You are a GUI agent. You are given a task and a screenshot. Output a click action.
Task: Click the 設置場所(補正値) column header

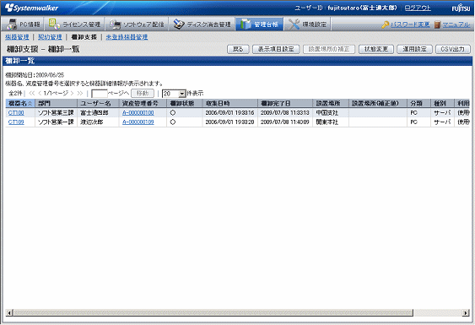pos(378,103)
